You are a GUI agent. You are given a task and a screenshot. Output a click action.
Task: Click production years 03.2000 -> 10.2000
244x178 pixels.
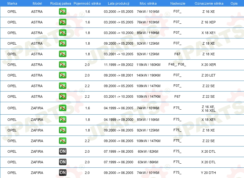119,33
